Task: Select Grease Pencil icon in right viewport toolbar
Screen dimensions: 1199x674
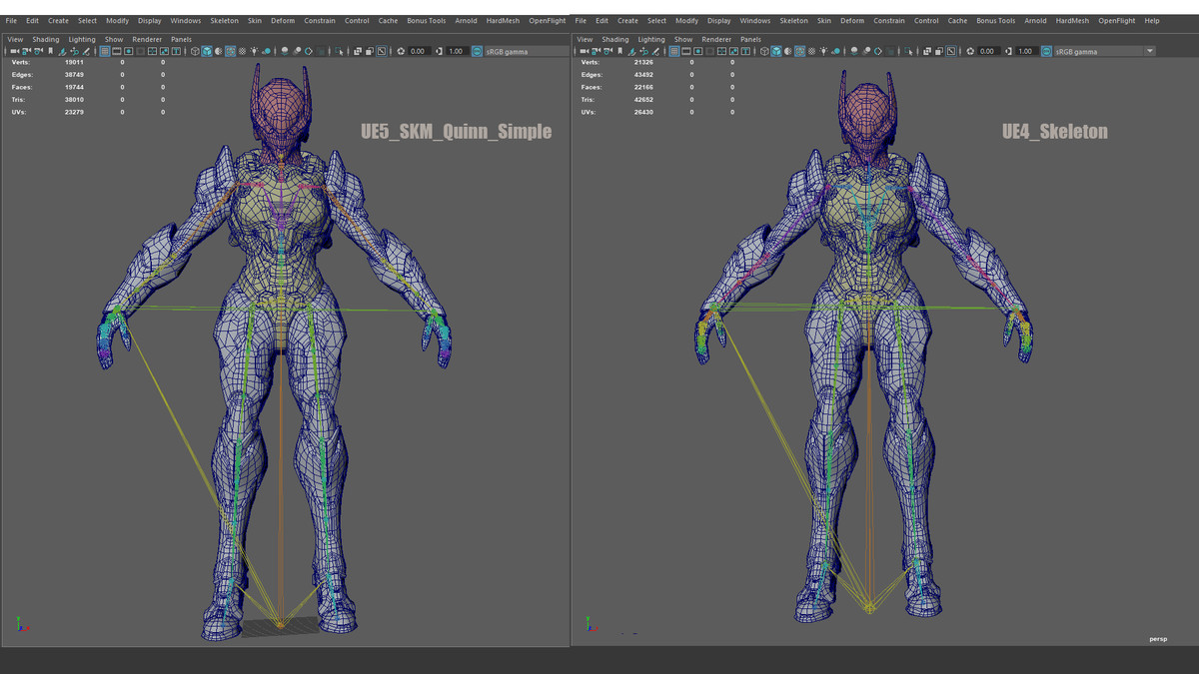Action: [x=655, y=51]
